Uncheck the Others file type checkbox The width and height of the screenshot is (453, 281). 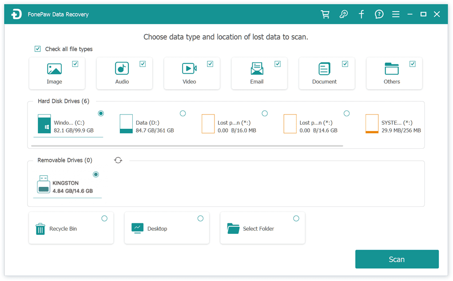413,63
